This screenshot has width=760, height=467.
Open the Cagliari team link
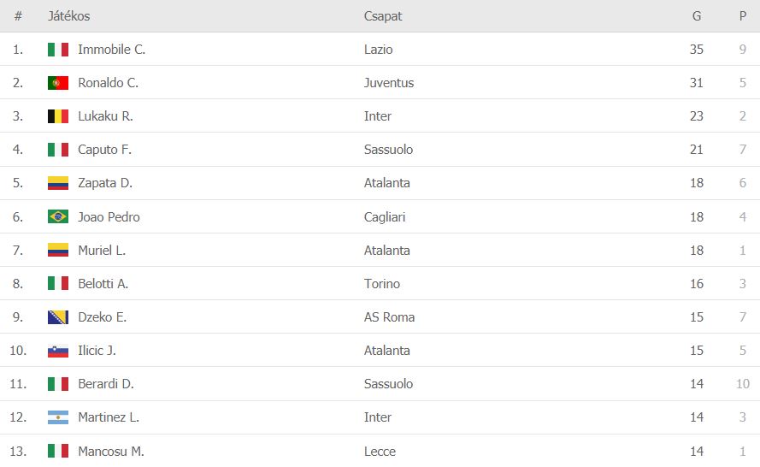[x=385, y=217]
